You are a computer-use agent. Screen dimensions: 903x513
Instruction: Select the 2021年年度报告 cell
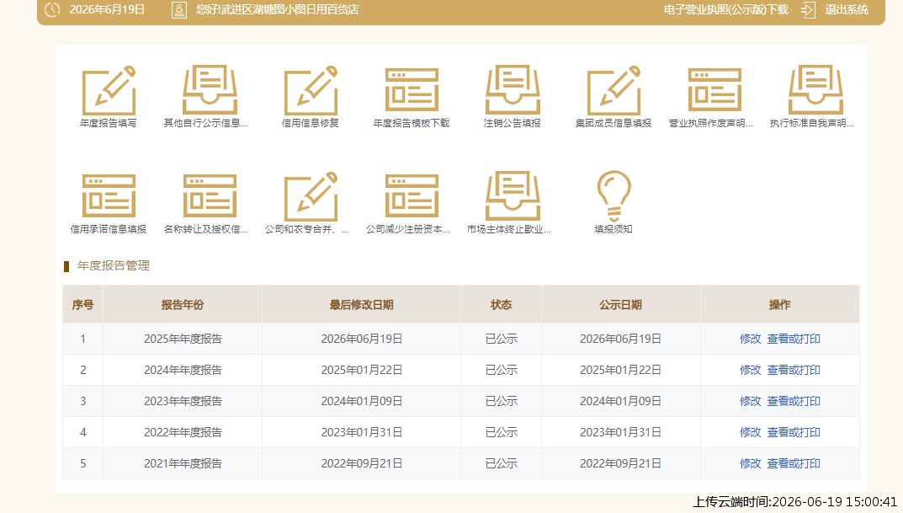(183, 463)
